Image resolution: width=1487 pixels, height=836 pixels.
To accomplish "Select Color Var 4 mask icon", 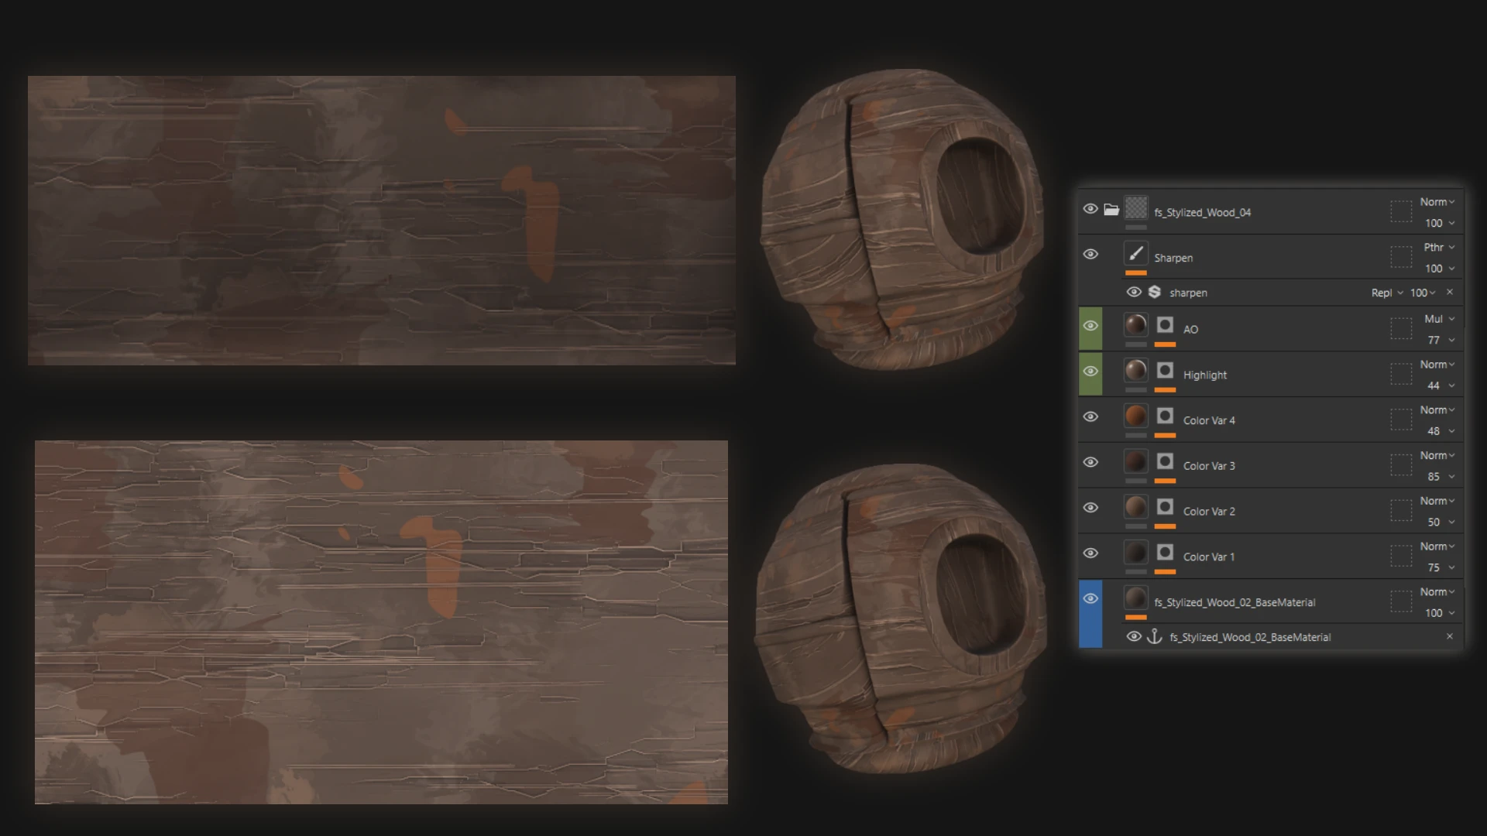I will click(x=1165, y=416).
